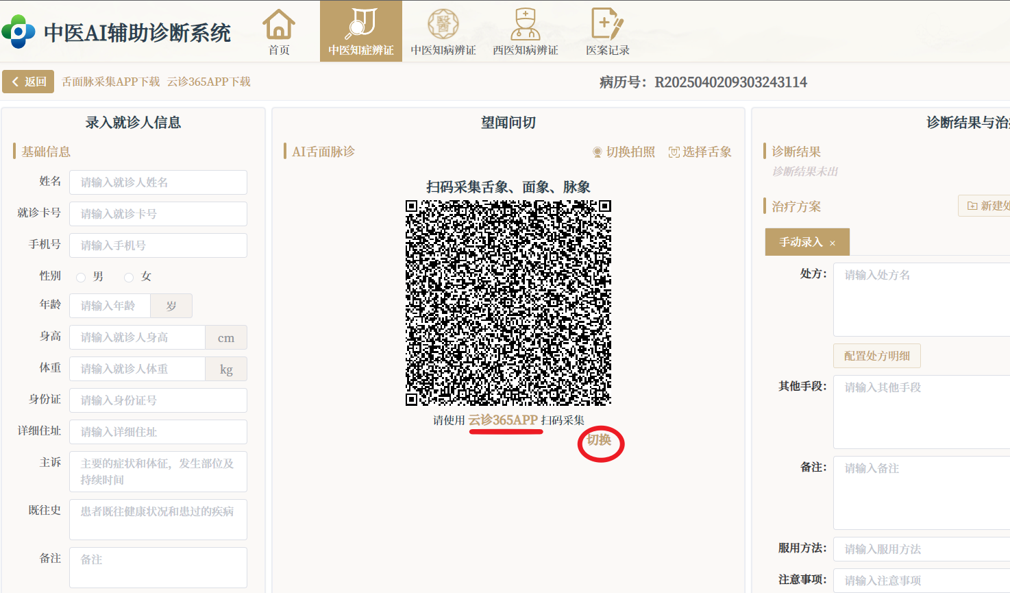Image resolution: width=1010 pixels, height=593 pixels.
Task: Click the 病历号 text
Action: coord(703,82)
